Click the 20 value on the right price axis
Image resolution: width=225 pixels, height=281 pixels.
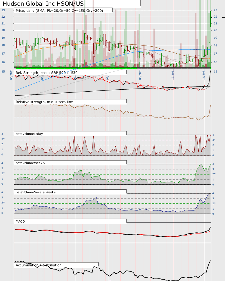215,30
